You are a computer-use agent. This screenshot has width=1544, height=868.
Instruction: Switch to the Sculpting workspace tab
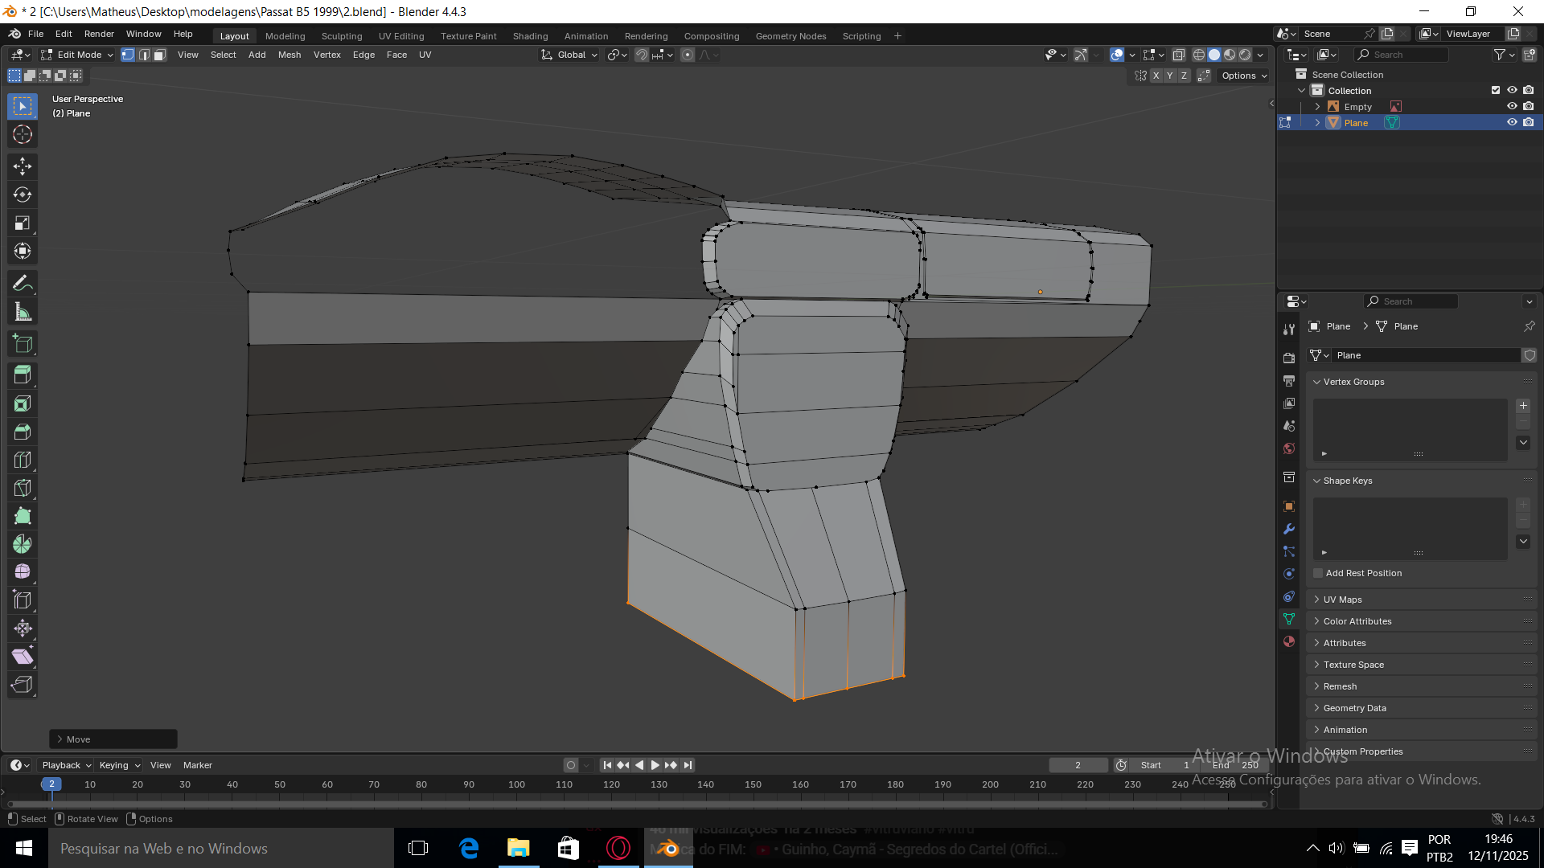tap(342, 36)
